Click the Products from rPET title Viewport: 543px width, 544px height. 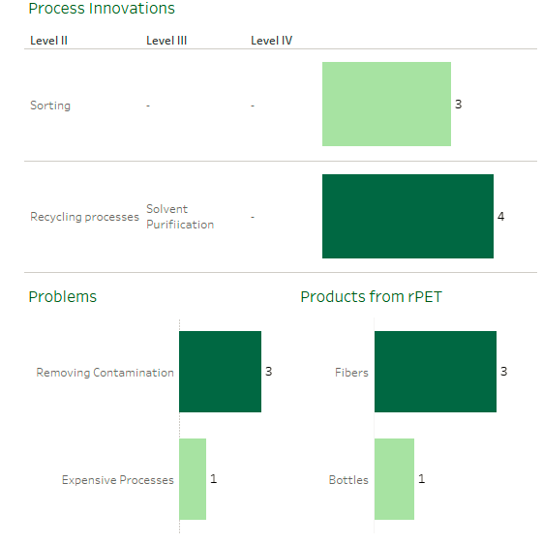coord(371,296)
